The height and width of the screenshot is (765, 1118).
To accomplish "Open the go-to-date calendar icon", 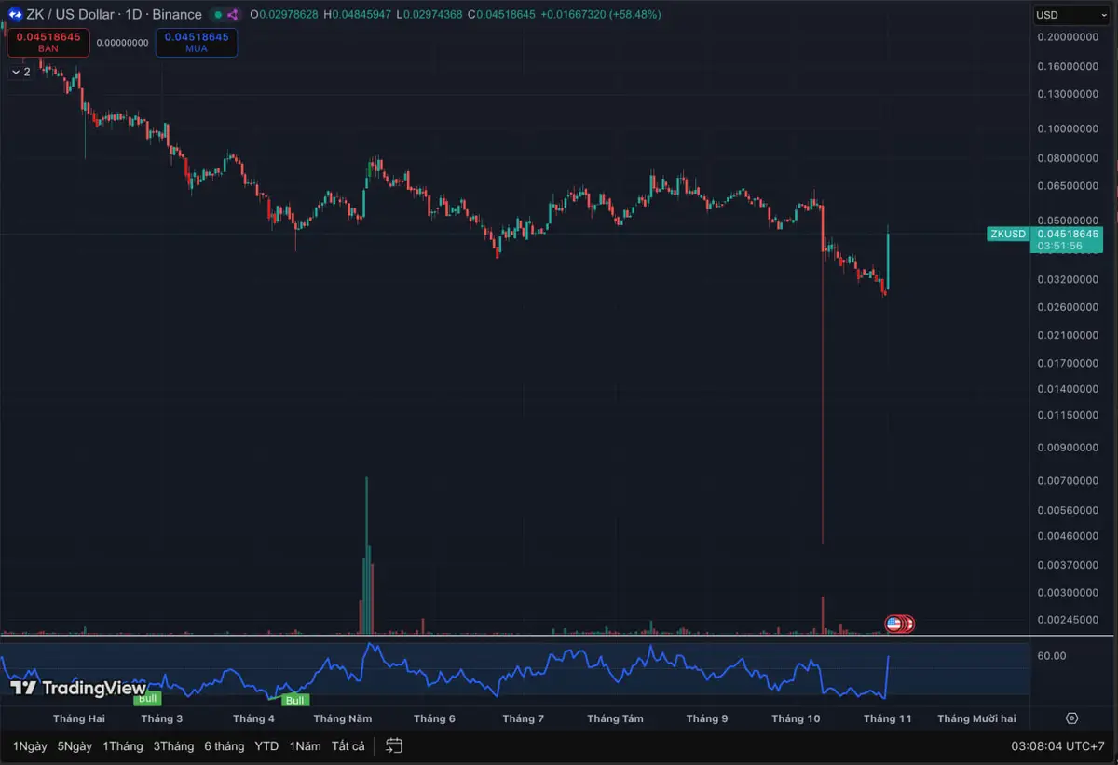I will pos(394,745).
